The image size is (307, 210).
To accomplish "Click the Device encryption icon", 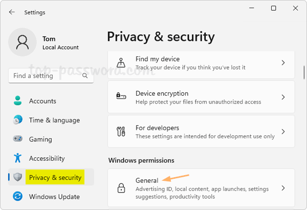I will coord(121,97).
